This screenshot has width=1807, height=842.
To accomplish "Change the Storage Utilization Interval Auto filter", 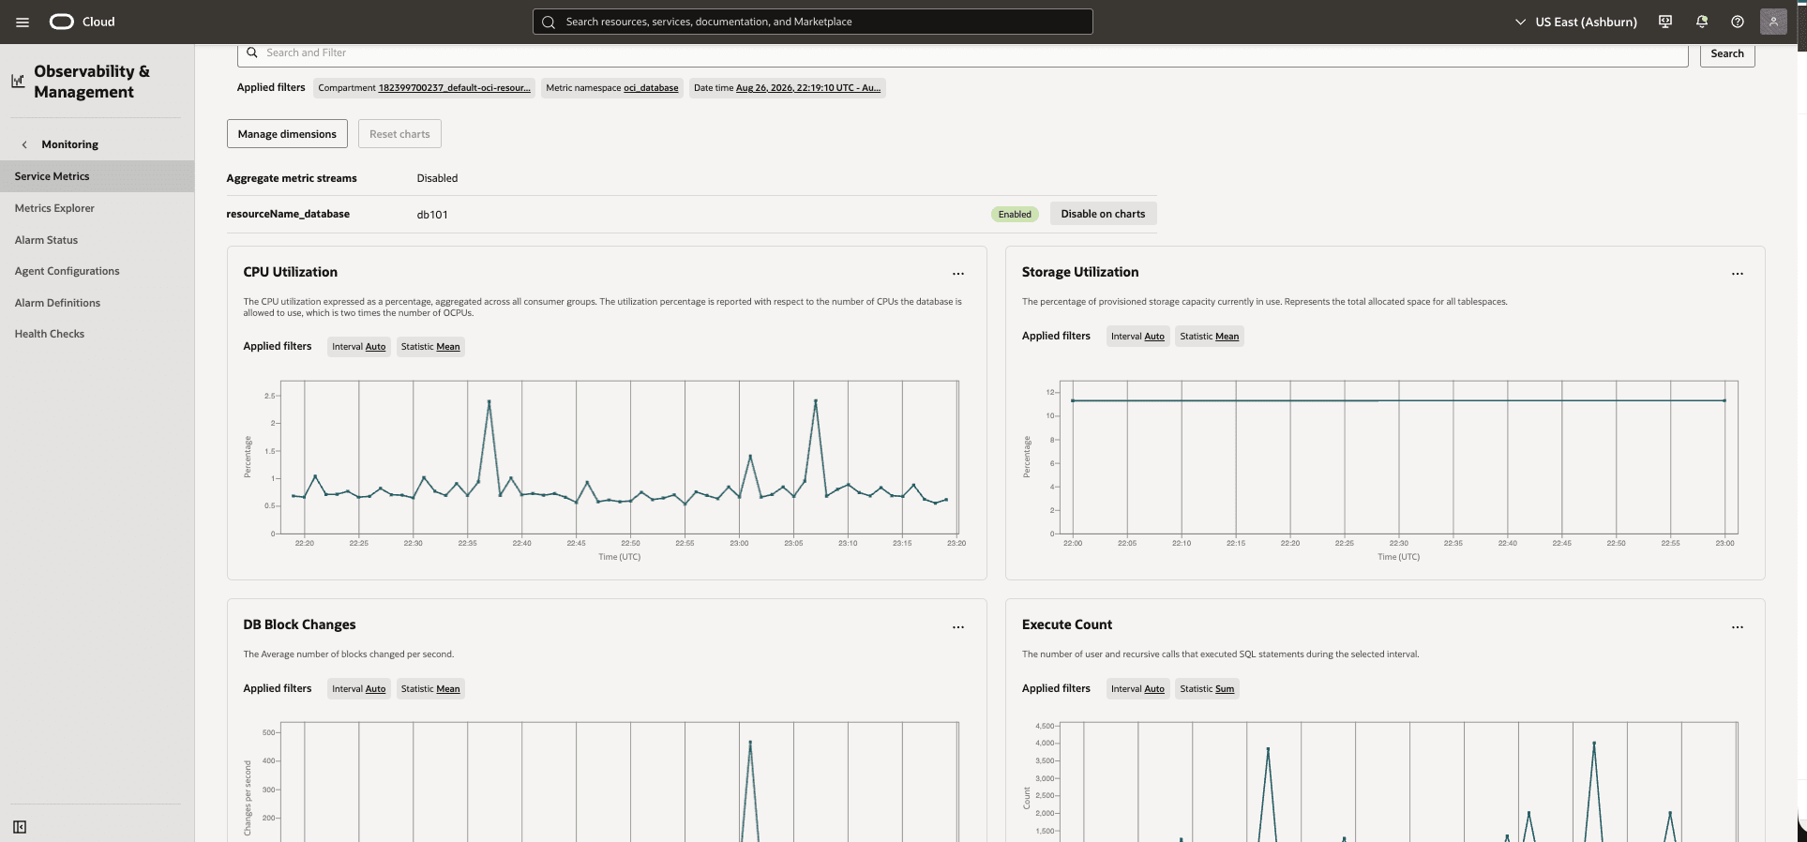I will click(1137, 337).
